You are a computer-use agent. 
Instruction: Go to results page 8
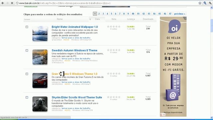pyautogui.click(x=124, y=14)
